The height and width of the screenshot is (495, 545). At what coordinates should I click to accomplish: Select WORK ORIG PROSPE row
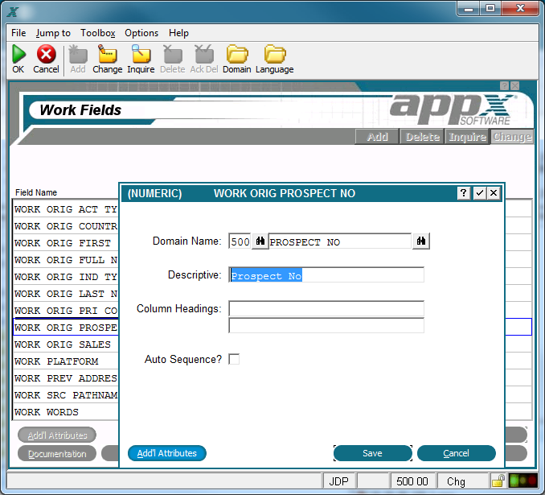(x=66, y=328)
